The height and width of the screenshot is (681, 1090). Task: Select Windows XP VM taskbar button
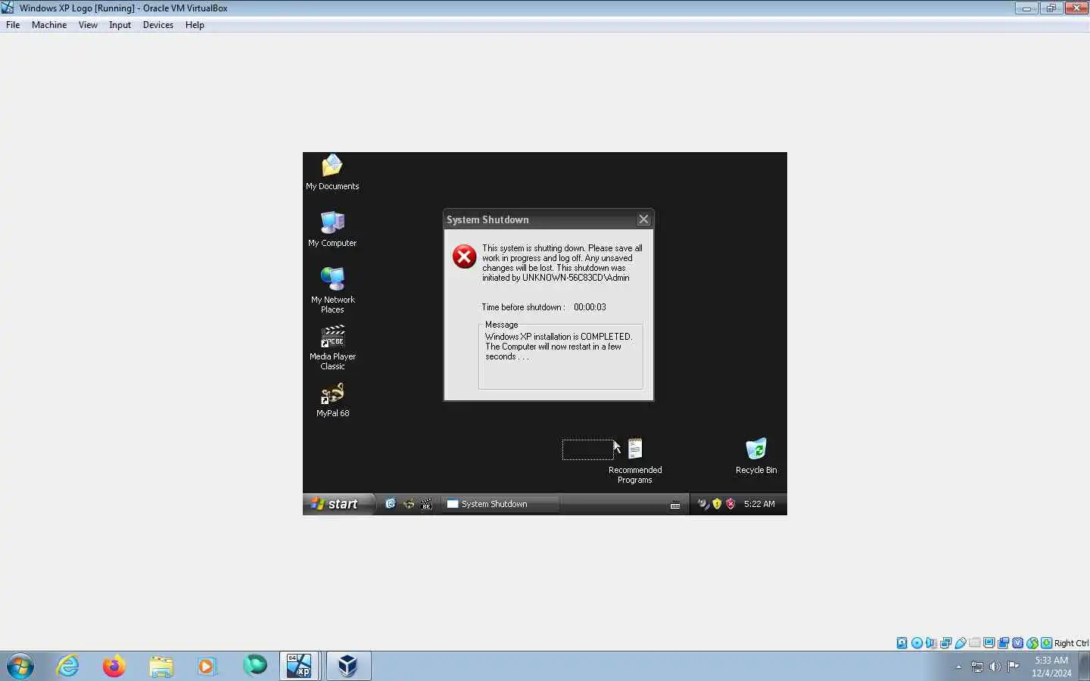coord(300,666)
